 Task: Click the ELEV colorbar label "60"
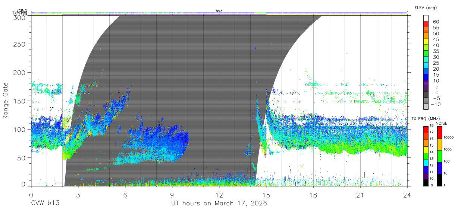click(x=436, y=22)
